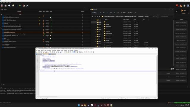Open the blue Help question icon
The width and height of the screenshot is (190, 107).
[x=188, y=6]
